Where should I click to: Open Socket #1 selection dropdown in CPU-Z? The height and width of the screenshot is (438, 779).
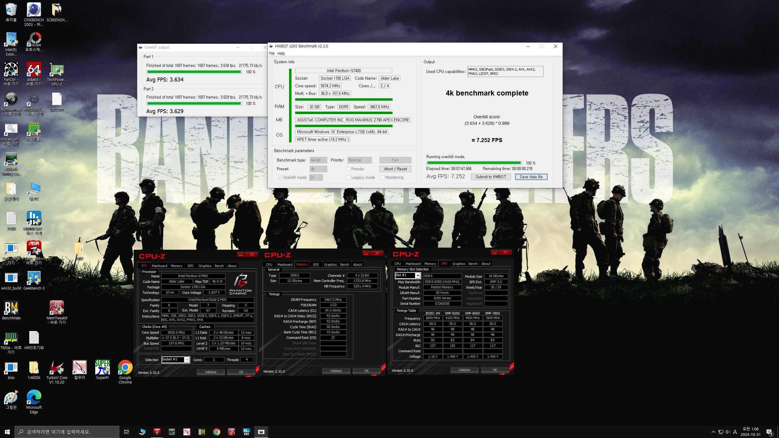pos(176,360)
